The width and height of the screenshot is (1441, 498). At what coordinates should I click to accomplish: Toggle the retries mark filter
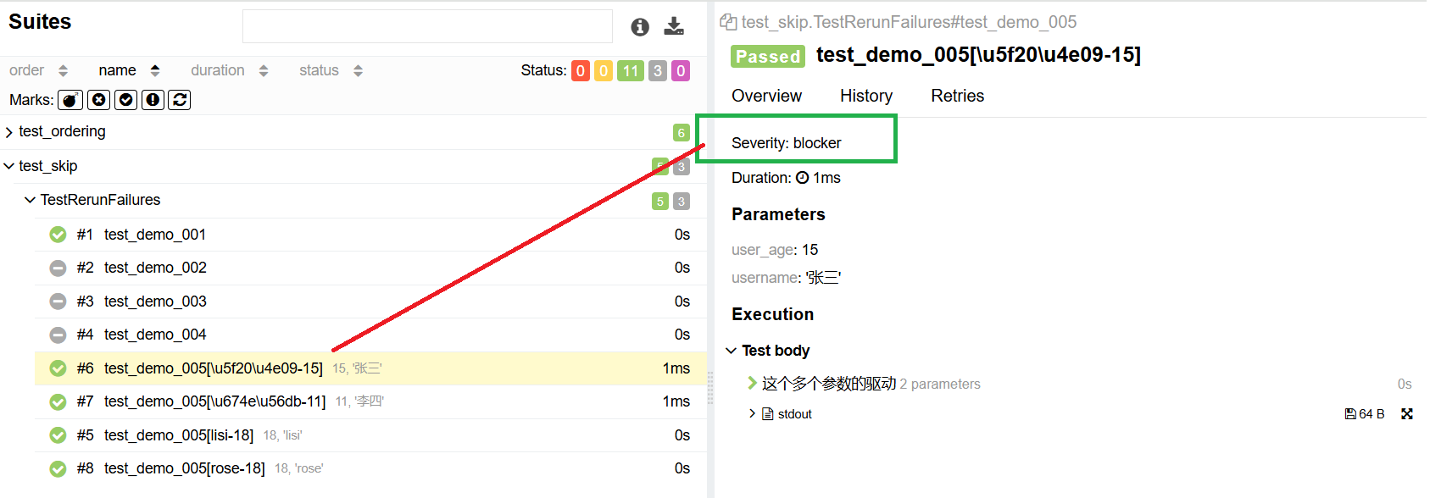click(x=180, y=100)
